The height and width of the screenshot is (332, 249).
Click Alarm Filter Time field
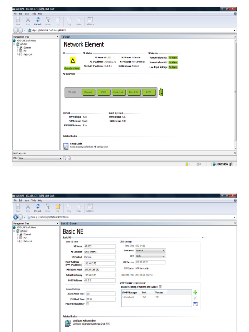pyautogui.click(x=101, y=294)
